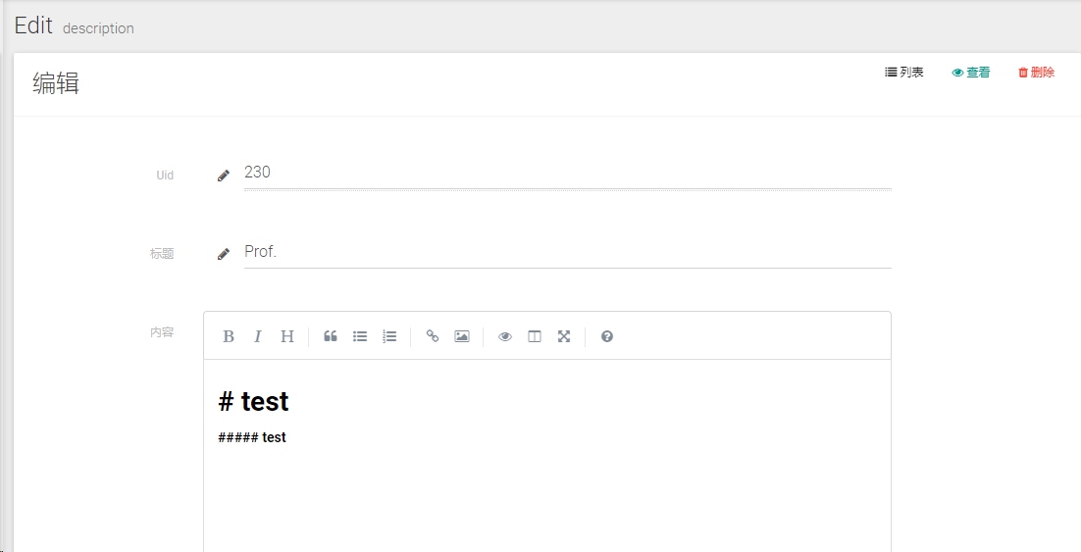Insert a hyperlink
Image resolution: width=1081 pixels, height=552 pixels.
coord(433,336)
